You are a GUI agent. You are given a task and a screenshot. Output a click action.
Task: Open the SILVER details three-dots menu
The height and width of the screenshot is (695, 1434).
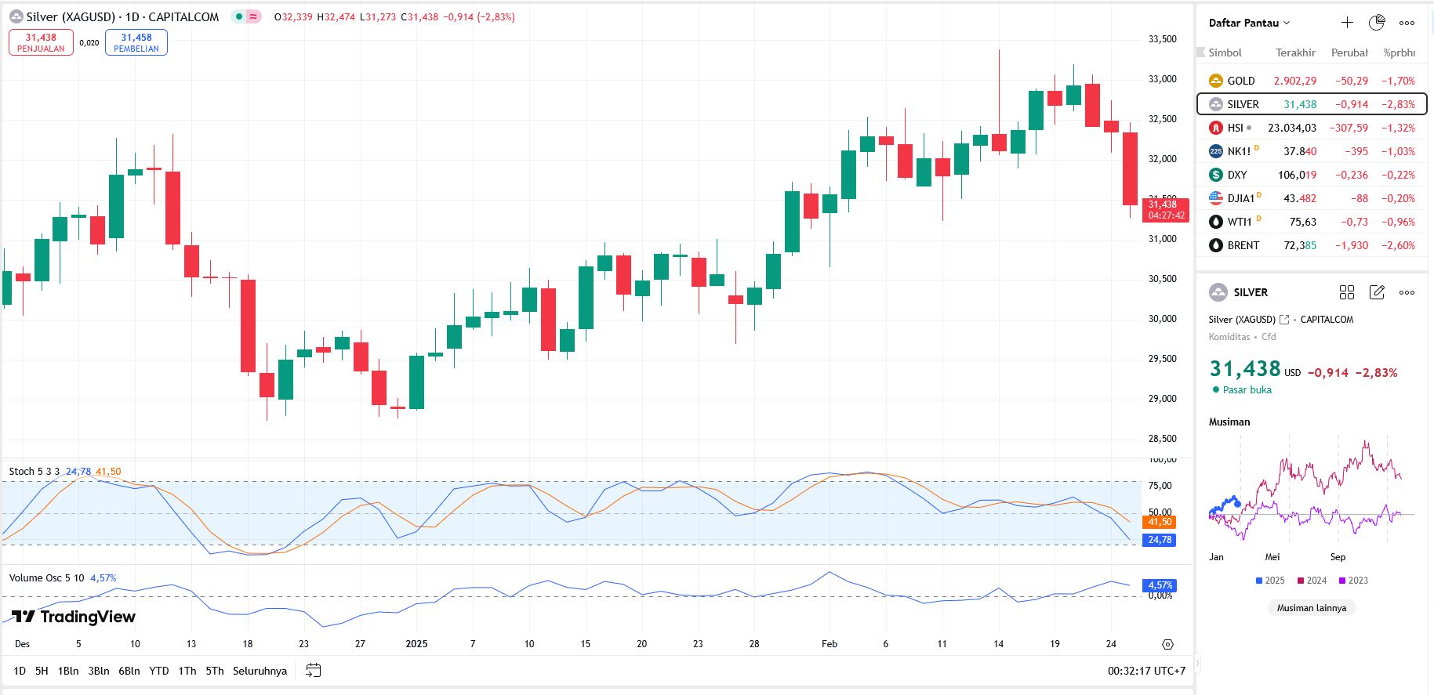click(1407, 292)
